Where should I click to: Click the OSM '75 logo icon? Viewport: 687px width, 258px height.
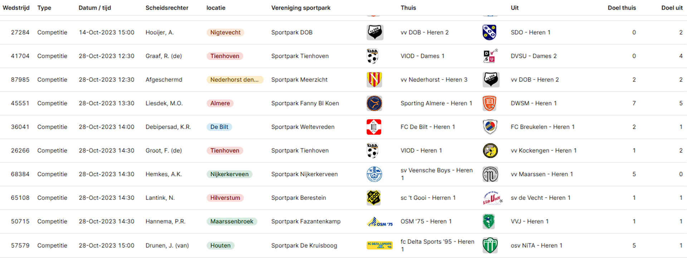tap(380, 222)
